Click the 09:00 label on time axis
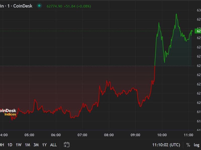This screenshot has width=201, height=150. [x=135, y=135]
